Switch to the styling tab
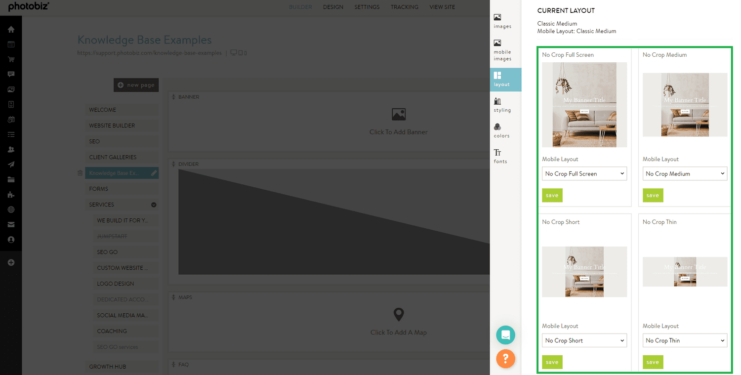Screen dimensions: 741x375 pos(502,105)
